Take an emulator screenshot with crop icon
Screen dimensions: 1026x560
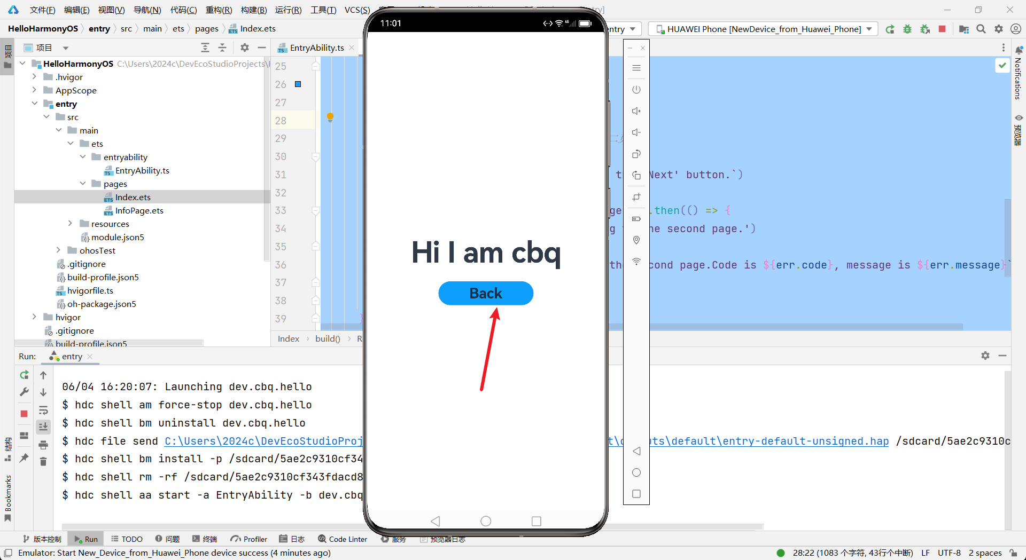coord(636,197)
